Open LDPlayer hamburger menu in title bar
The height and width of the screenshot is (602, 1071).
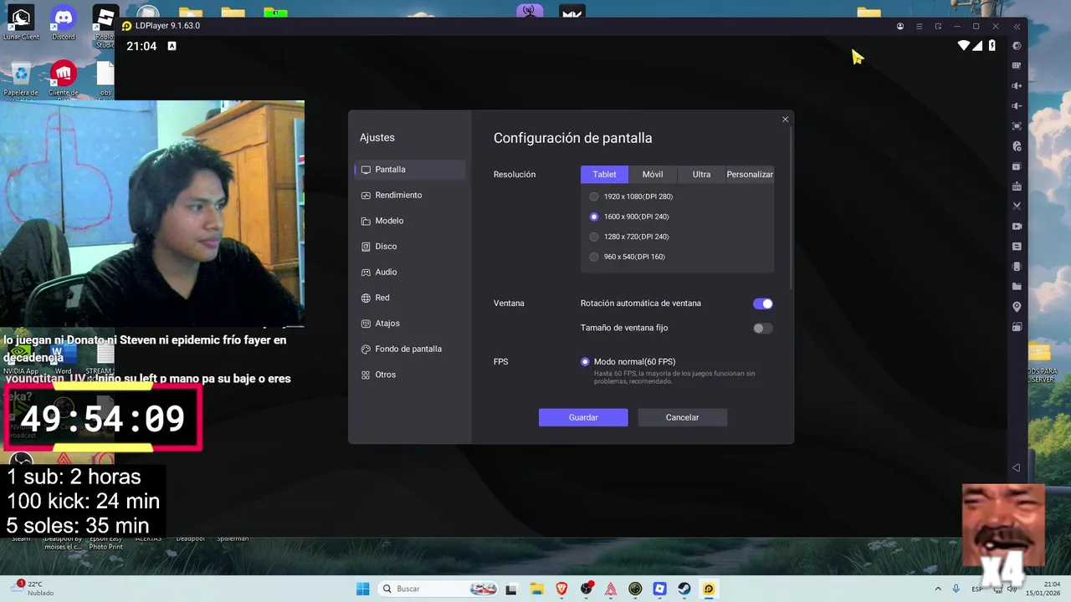[x=920, y=26]
